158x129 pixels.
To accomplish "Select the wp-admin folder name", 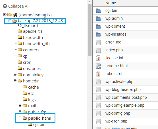I will coord(114,19).
